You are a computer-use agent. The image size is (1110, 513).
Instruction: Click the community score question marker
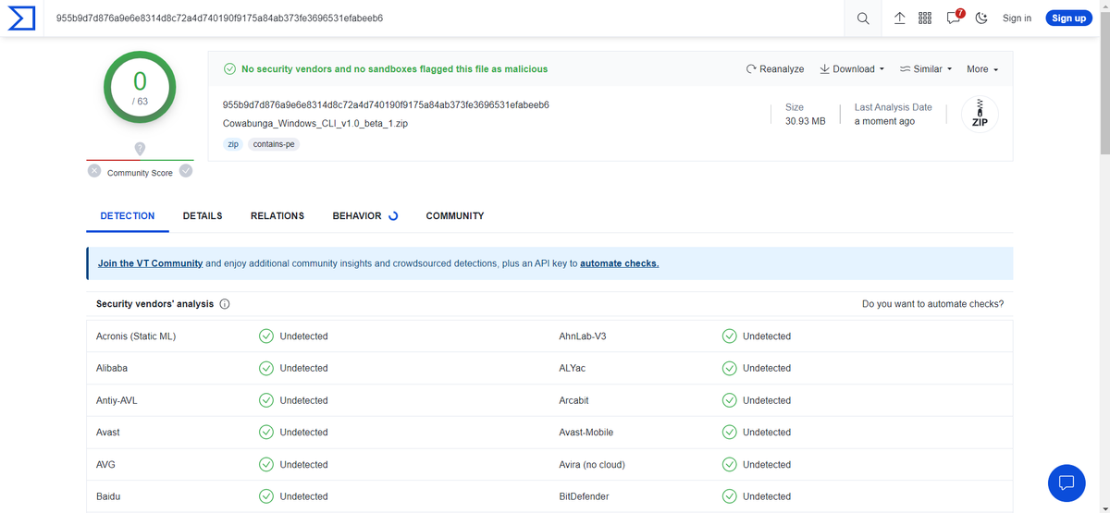coord(140,148)
